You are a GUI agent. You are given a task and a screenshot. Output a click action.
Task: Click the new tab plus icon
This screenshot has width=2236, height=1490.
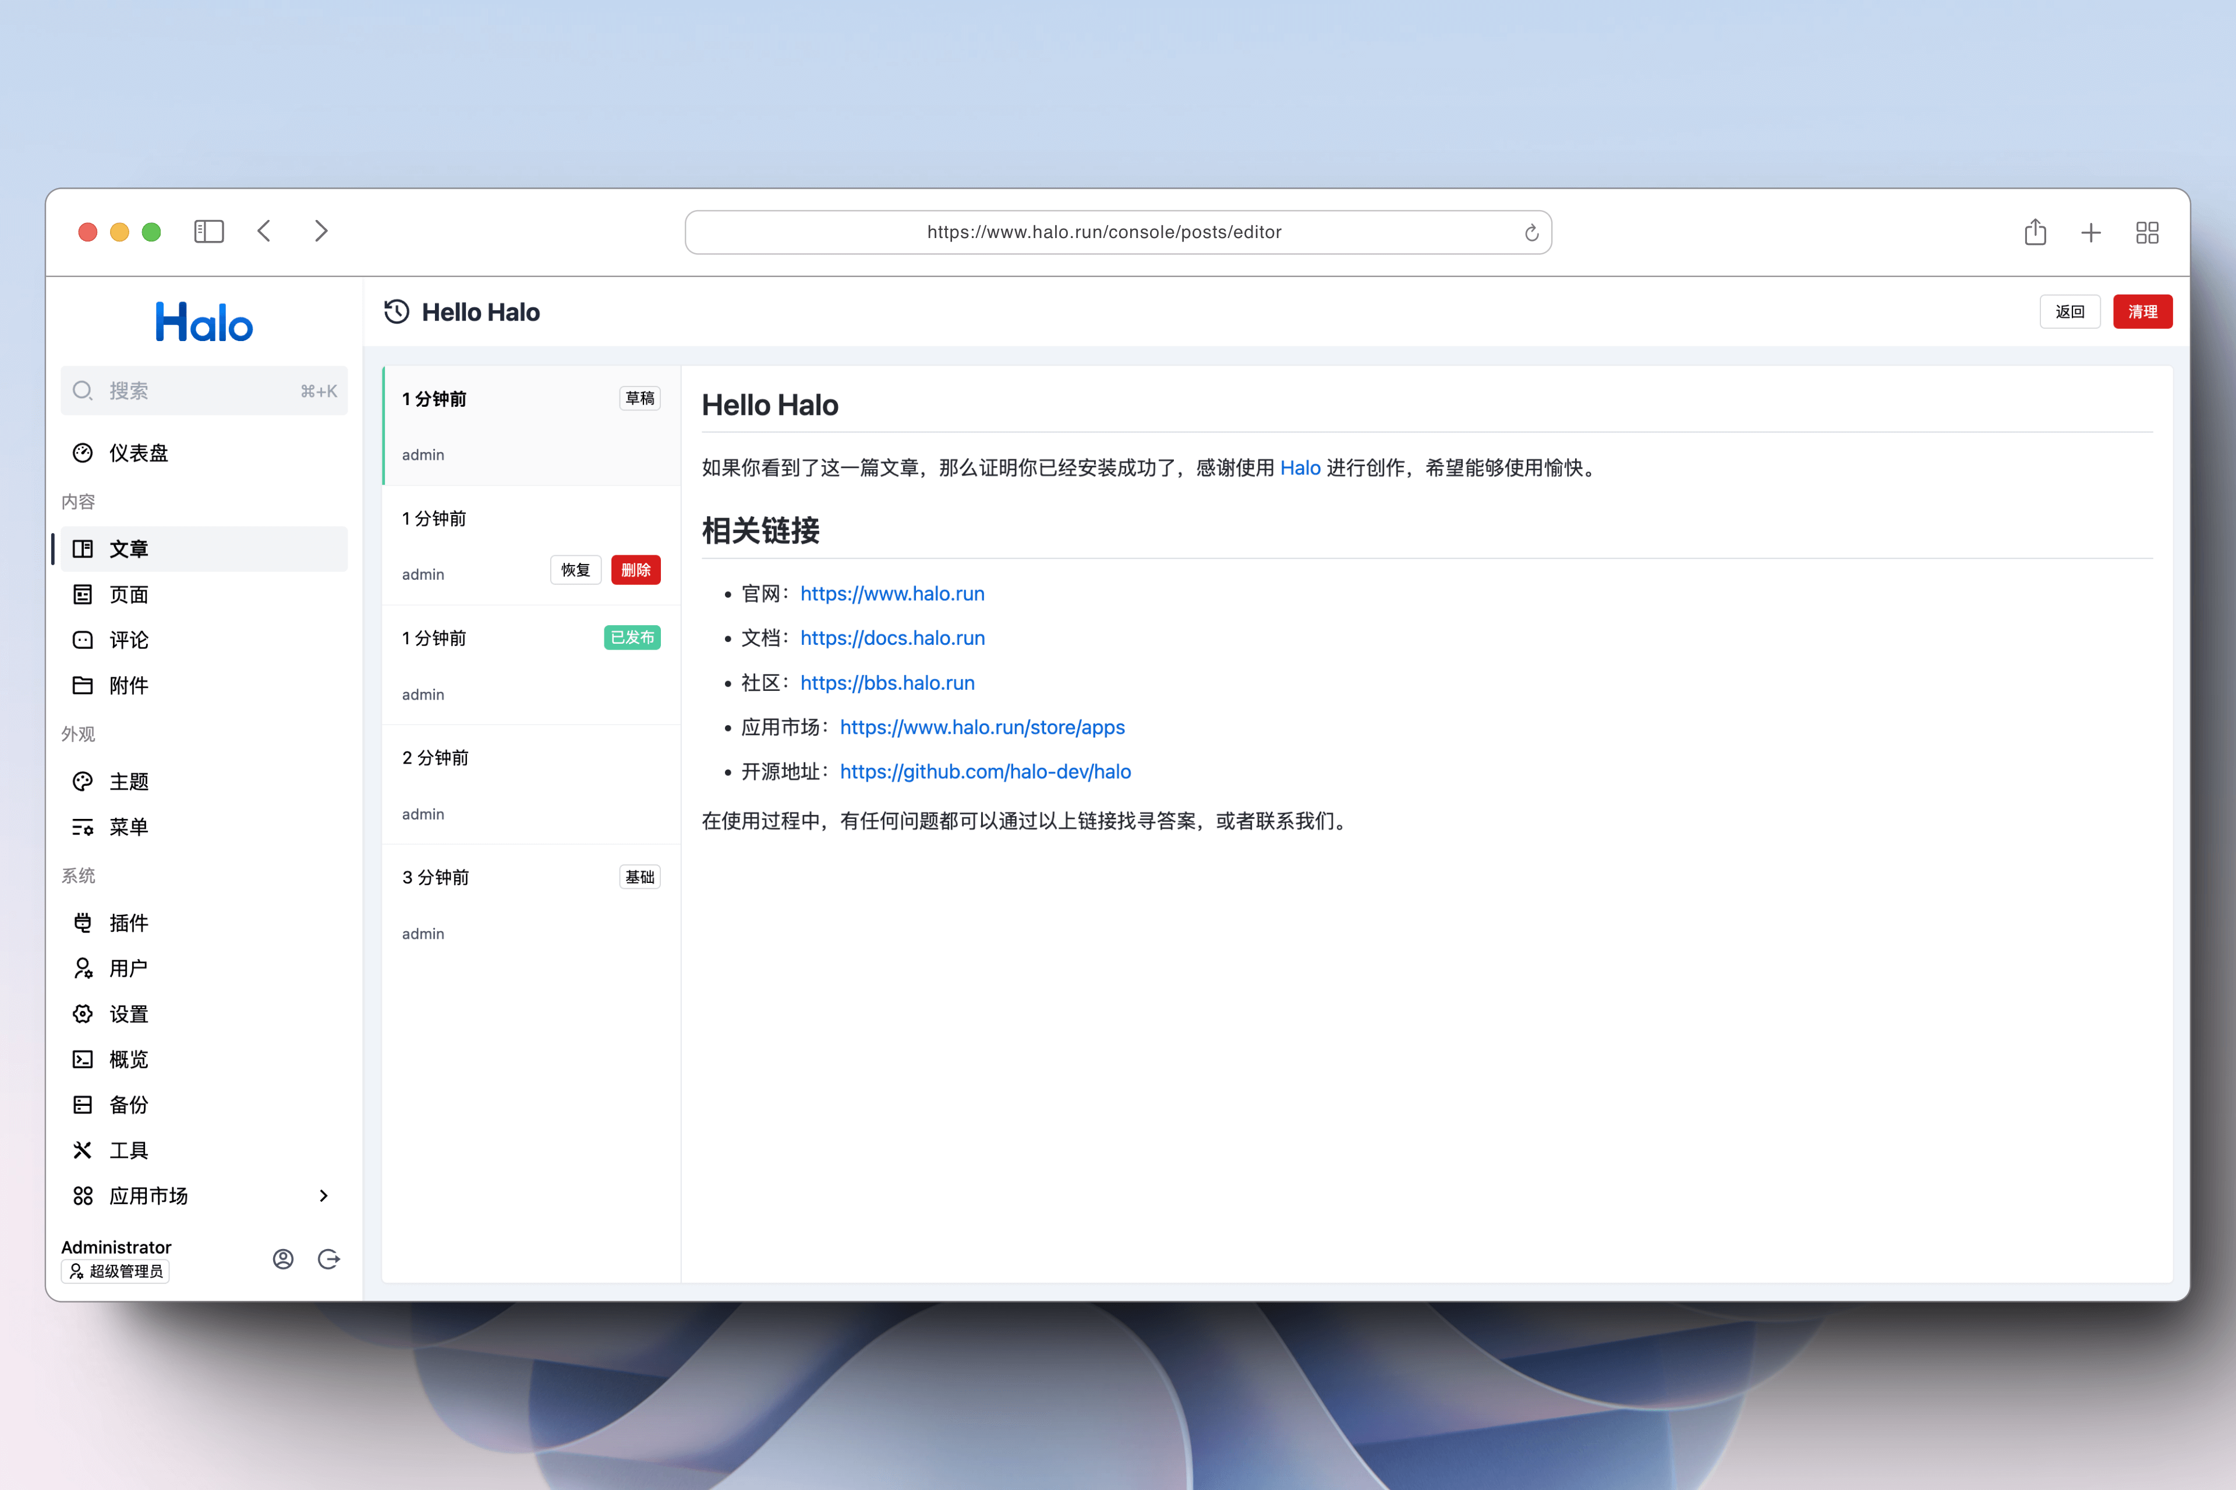2090,233
